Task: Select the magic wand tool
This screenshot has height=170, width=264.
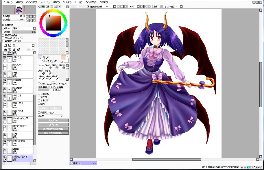Action: pos(47,57)
